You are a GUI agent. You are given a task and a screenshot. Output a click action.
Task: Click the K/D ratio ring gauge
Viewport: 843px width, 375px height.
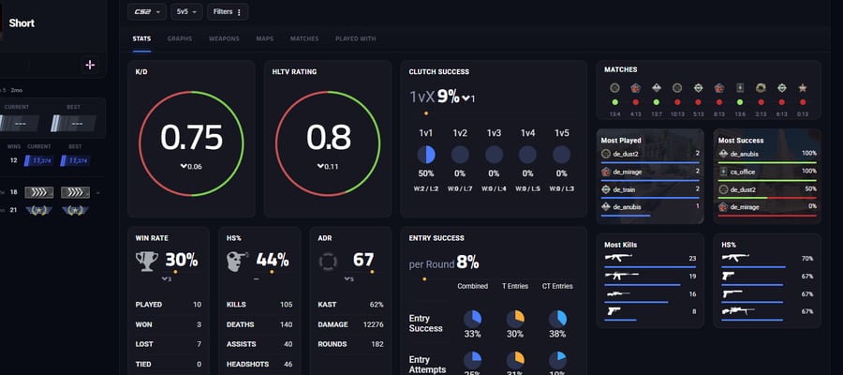[x=191, y=143]
